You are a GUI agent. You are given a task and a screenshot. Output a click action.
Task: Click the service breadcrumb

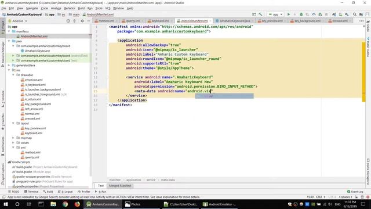pos(151,180)
